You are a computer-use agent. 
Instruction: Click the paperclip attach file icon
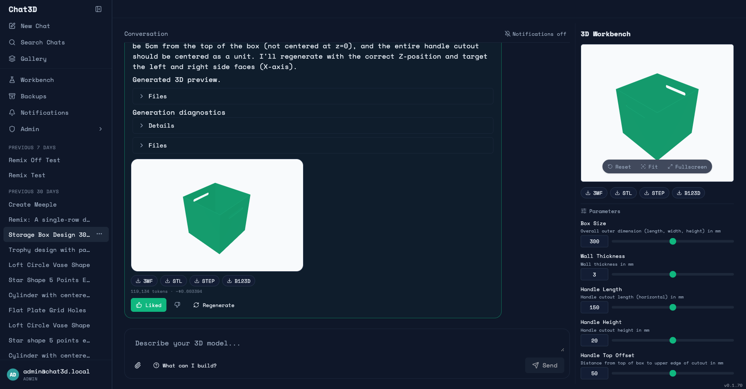pos(138,365)
